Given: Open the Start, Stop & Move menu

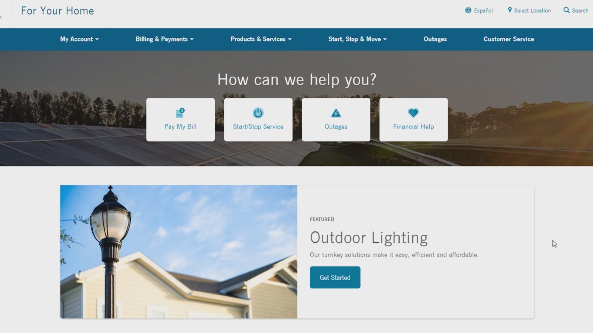Looking at the screenshot, I should tap(357, 39).
